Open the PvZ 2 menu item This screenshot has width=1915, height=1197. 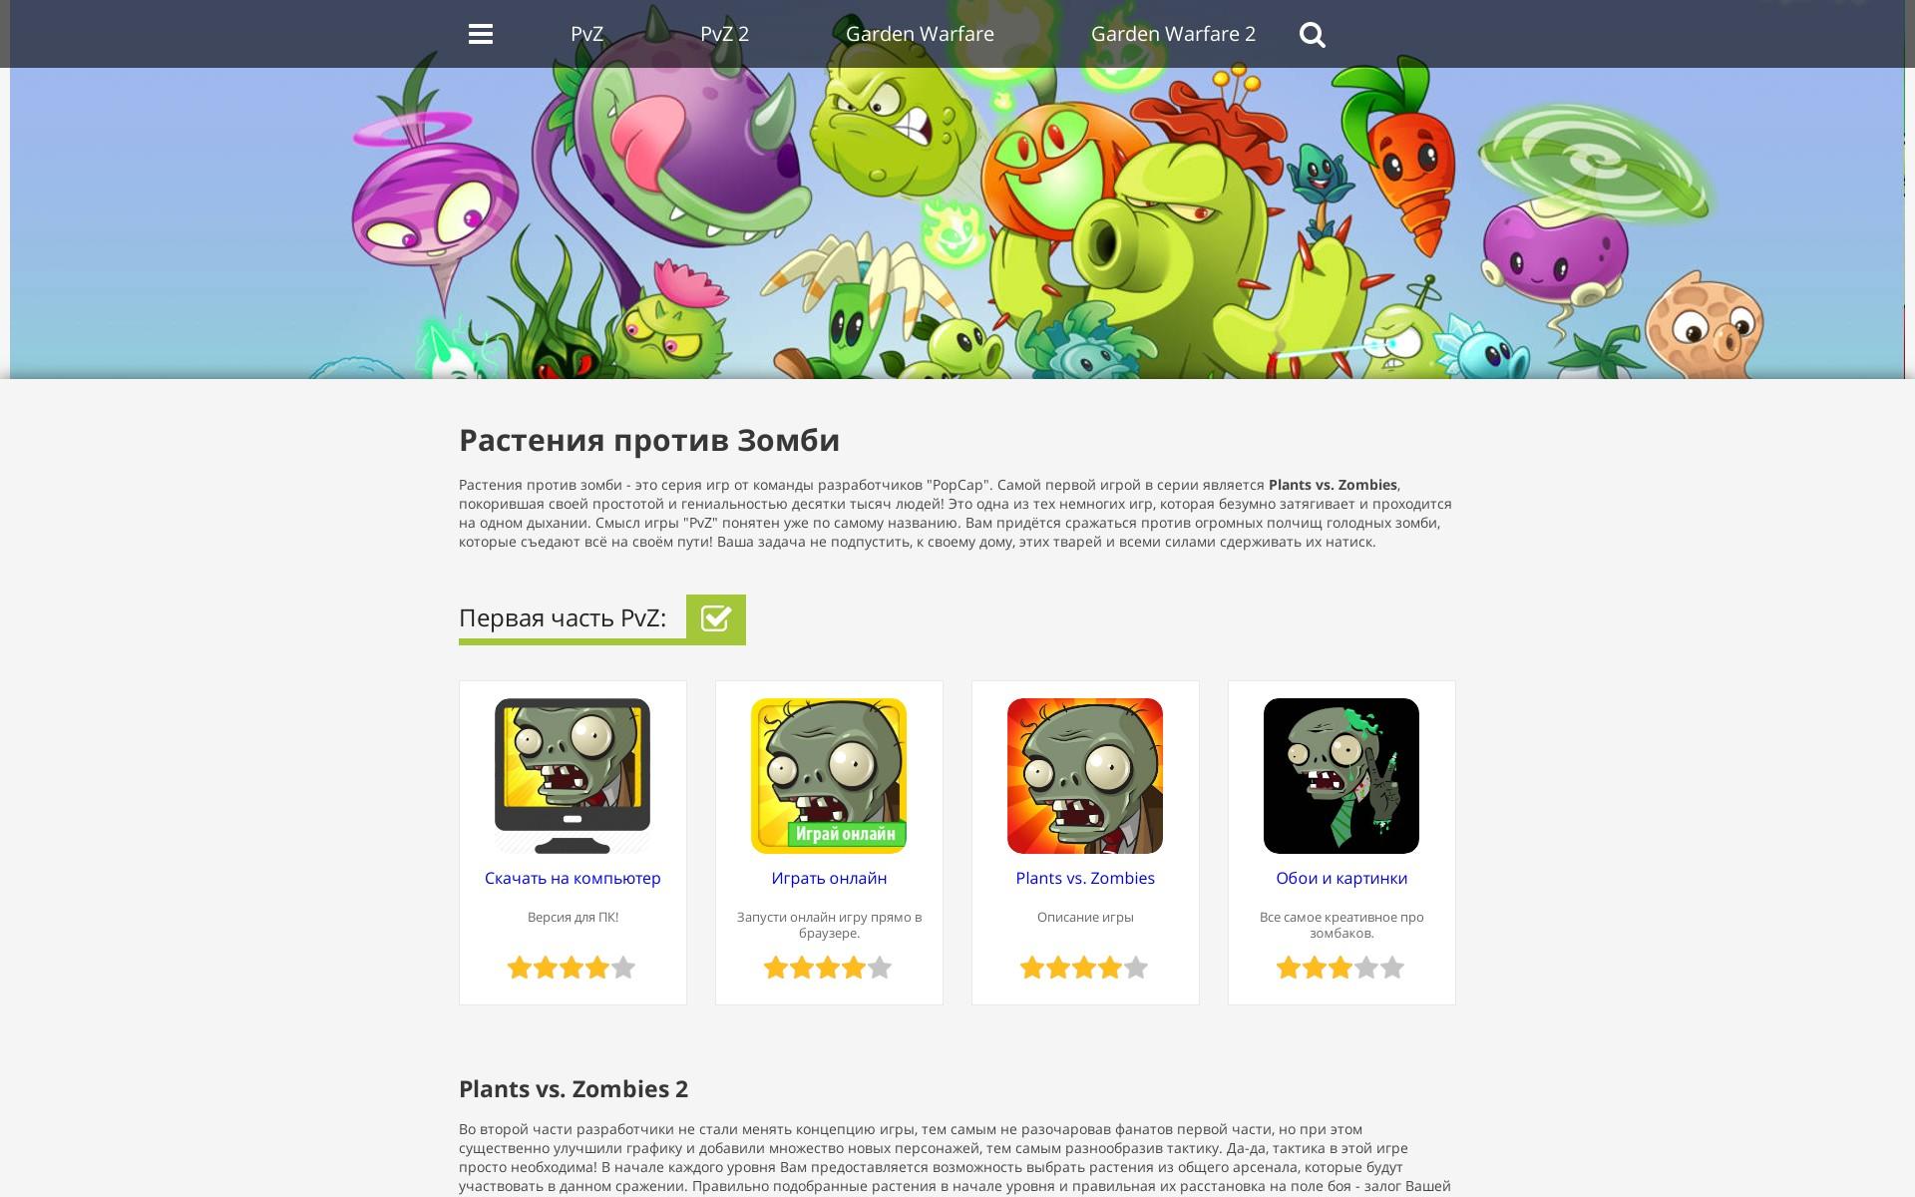tap(724, 34)
